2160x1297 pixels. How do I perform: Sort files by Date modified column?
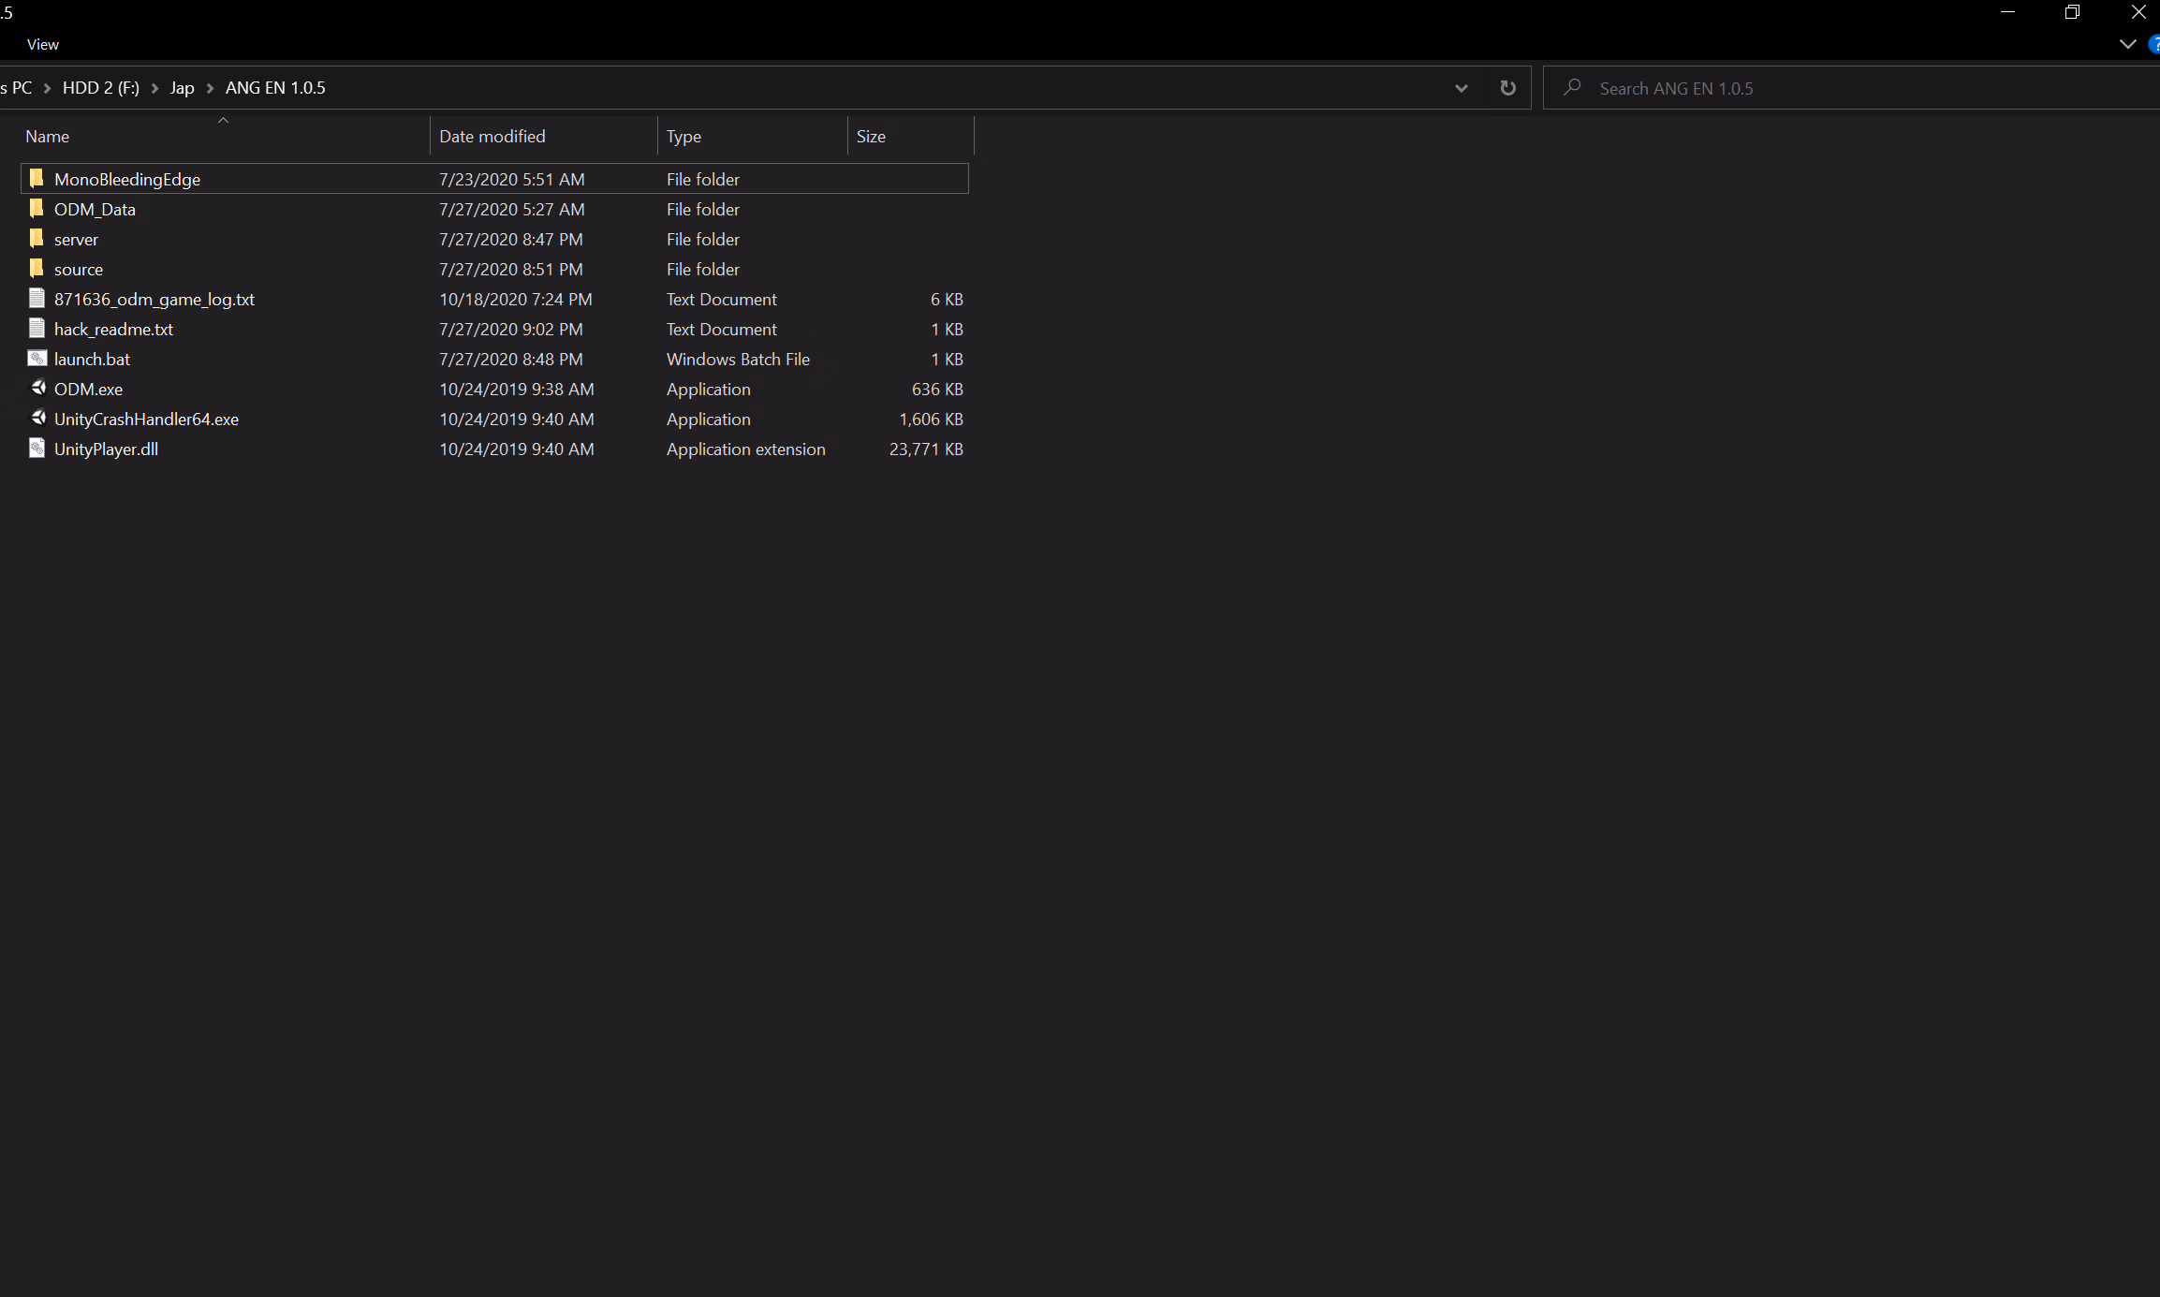tap(492, 137)
